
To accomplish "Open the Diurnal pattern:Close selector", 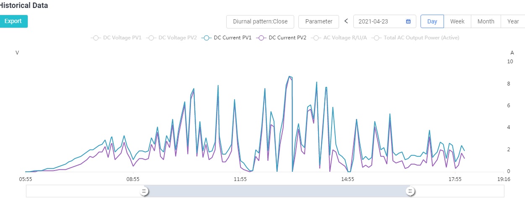I will pos(260,21).
